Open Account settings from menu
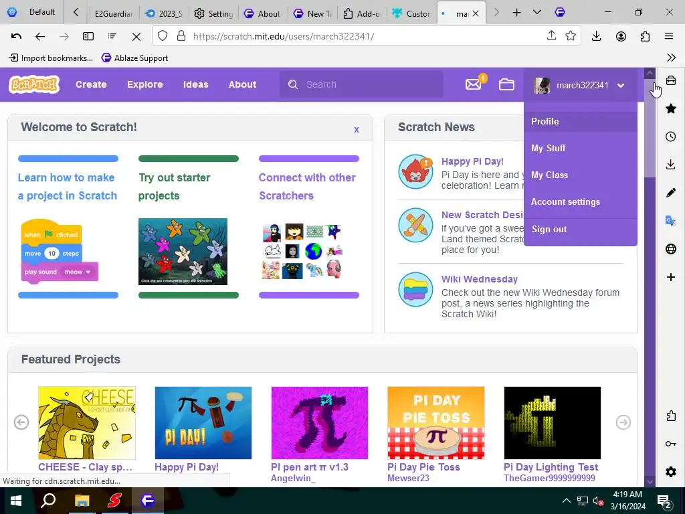The height and width of the screenshot is (514, 685). point(566,202)
